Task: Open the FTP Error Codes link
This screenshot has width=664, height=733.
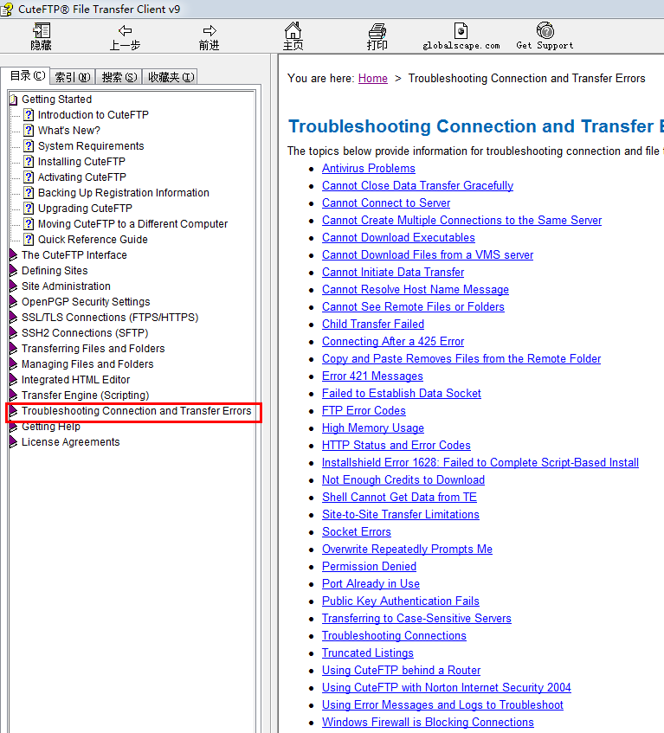Action: point(364,410)
